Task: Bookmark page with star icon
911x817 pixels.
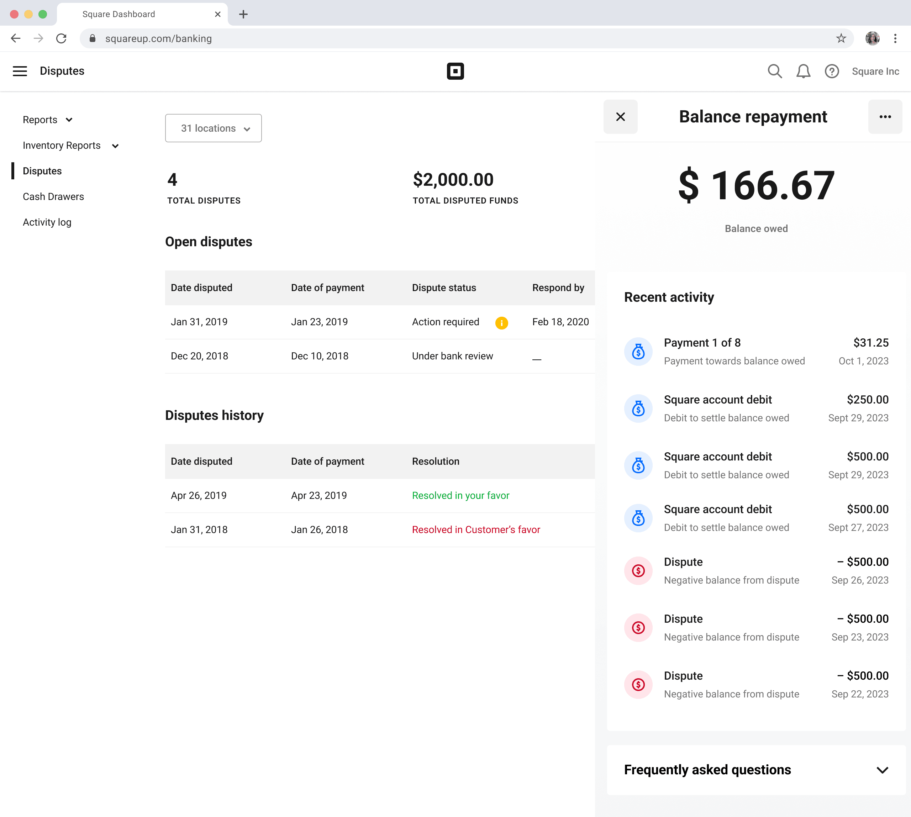Action: (841, 38)
